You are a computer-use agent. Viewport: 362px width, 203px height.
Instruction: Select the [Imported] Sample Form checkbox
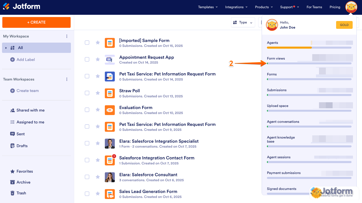87,43
